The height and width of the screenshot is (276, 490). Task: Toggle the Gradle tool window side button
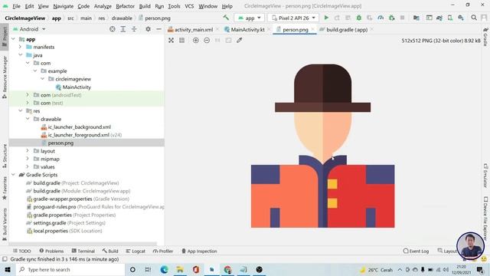click(x=485, y=37)
